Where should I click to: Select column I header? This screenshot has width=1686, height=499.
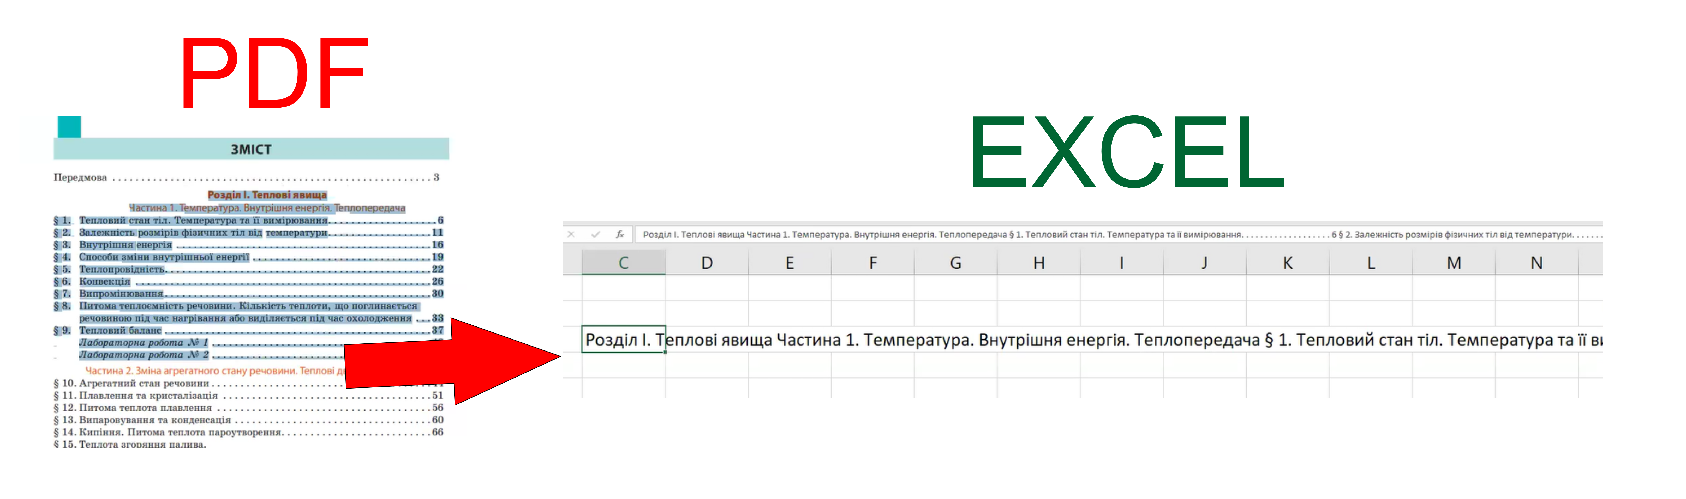point(1122,263)
